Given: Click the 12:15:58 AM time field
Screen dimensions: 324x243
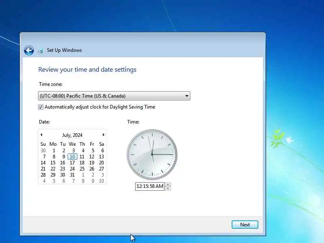Looking at the screenshot, I should pyautogui.click(x=150, y=186).
